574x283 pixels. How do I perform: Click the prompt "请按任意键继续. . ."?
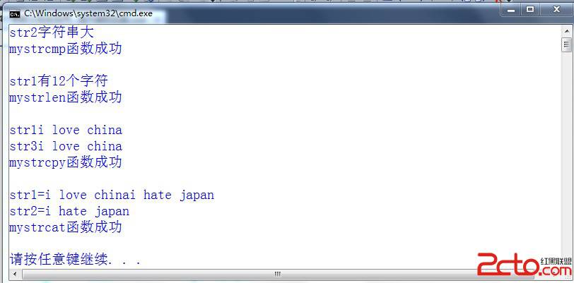click(76, 260)
